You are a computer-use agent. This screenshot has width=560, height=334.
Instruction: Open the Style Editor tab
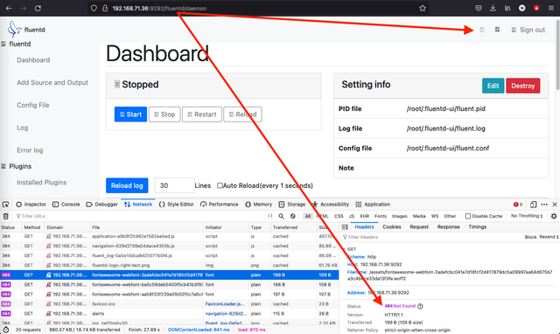pos(177,205)
